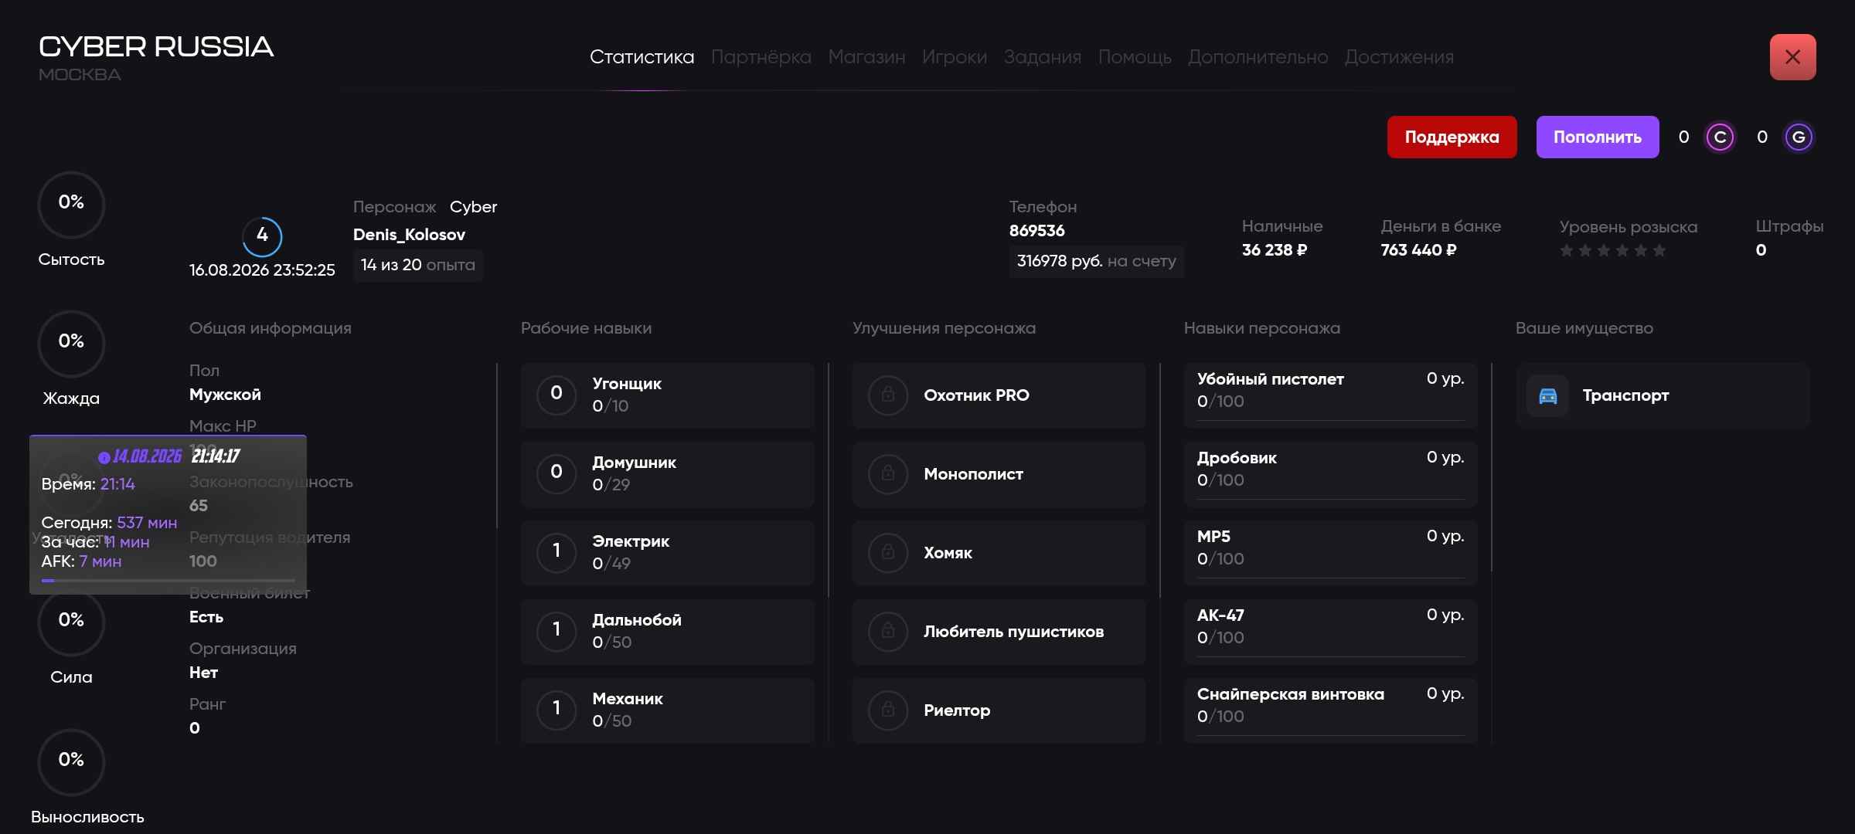This screenshot has width=1855, height=834.
Task: Close the Cyber Russia menu
Action: tap(1792, 57)
